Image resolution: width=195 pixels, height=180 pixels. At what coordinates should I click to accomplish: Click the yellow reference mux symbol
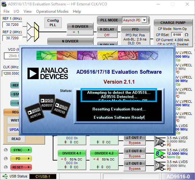pyautogui.click(x=36, y=32)
